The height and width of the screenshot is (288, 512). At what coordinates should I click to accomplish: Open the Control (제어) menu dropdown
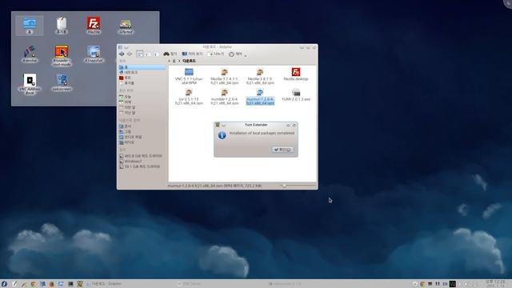click(x=238, y=54)
